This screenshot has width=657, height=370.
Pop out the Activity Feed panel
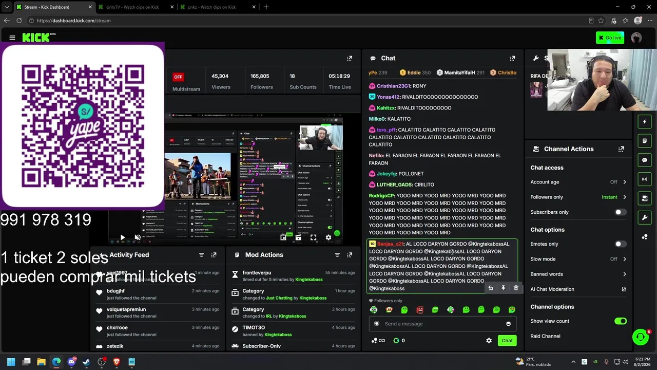point(214,255)
